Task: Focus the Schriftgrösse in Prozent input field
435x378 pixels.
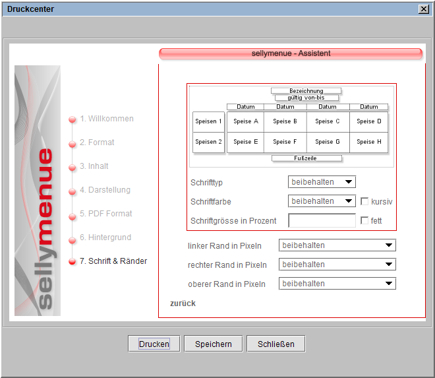Action: pyautogui.click(x=322, y=221)
